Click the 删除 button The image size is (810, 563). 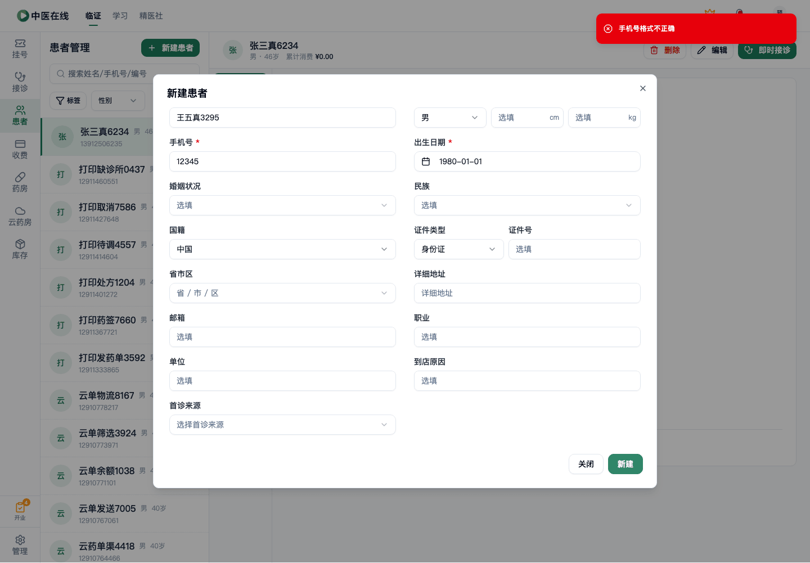[x=665, y=50]
